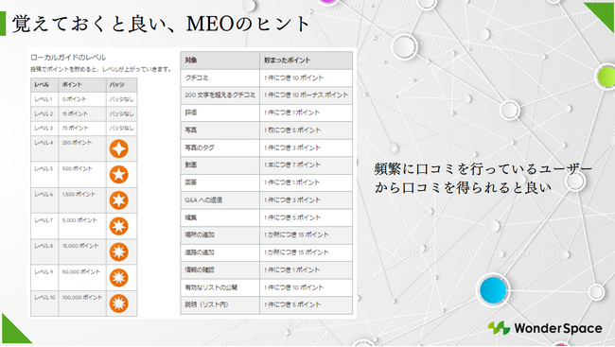The height and width of the screenshot is (347, 615).
Task: Click the Level 4 orange star badge
Action: [x=118, y=149]
